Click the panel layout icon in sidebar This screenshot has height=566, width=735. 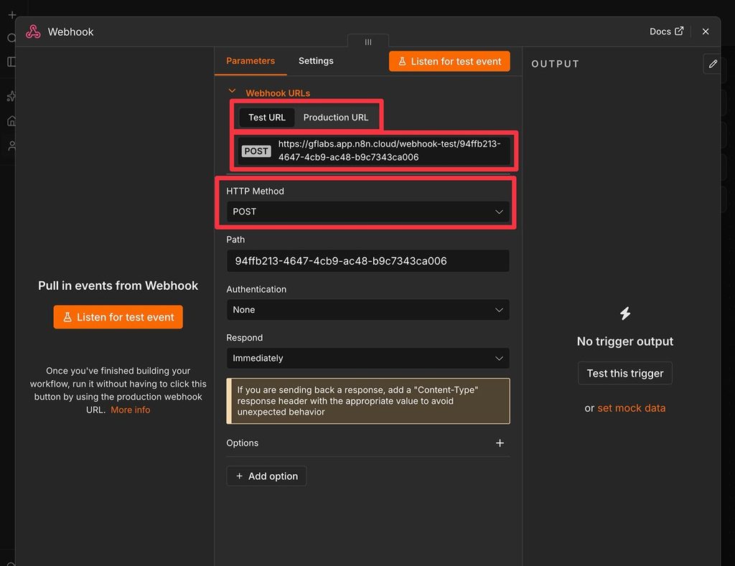(11, 62)
